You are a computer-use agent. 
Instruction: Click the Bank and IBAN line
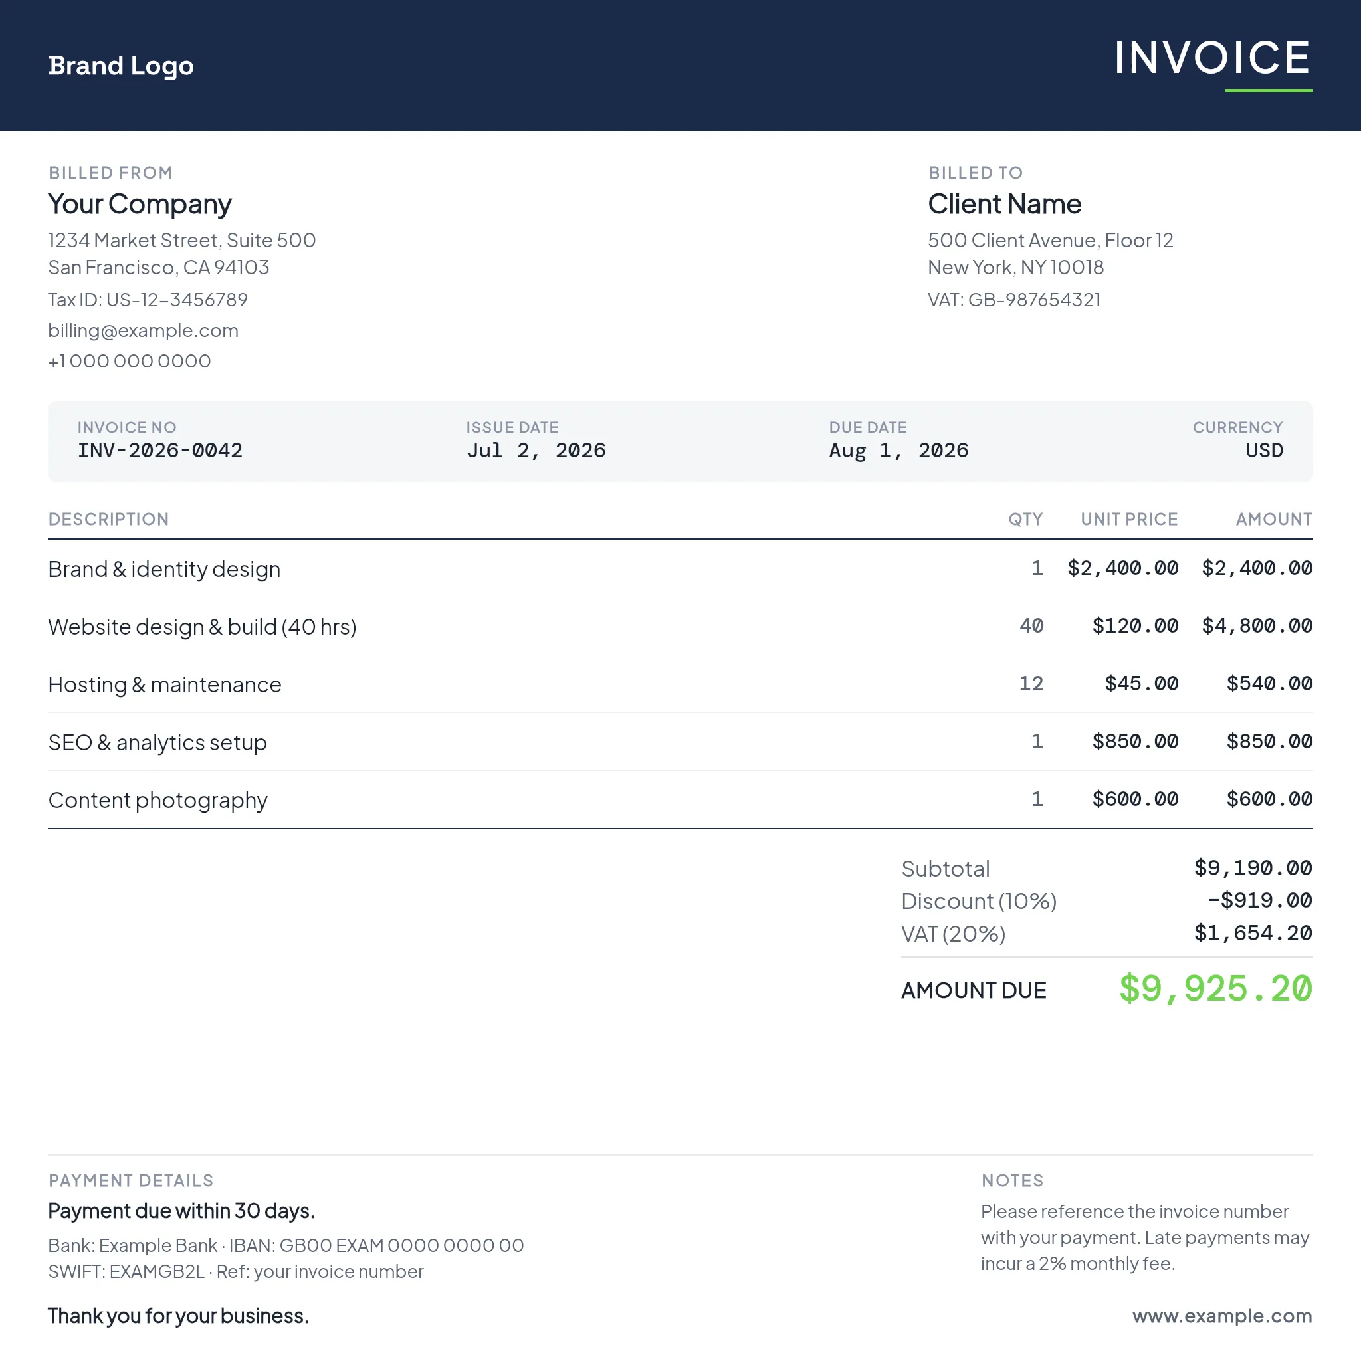[286, 1245]
